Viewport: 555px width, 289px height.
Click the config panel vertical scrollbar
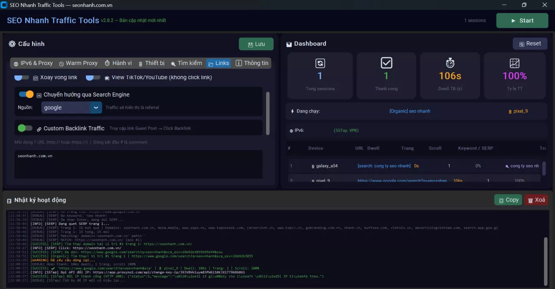coord(268,114)
